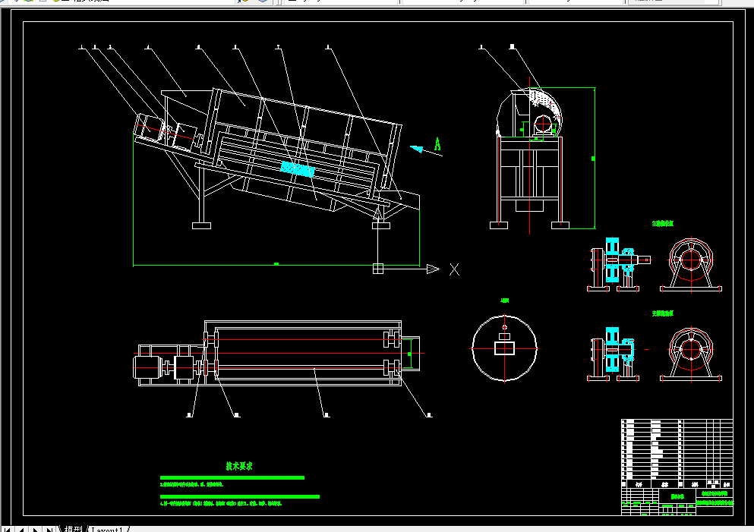The image size is (754, 532).
Task: Click the UCS origin square marker
Action: pos(378,269)
